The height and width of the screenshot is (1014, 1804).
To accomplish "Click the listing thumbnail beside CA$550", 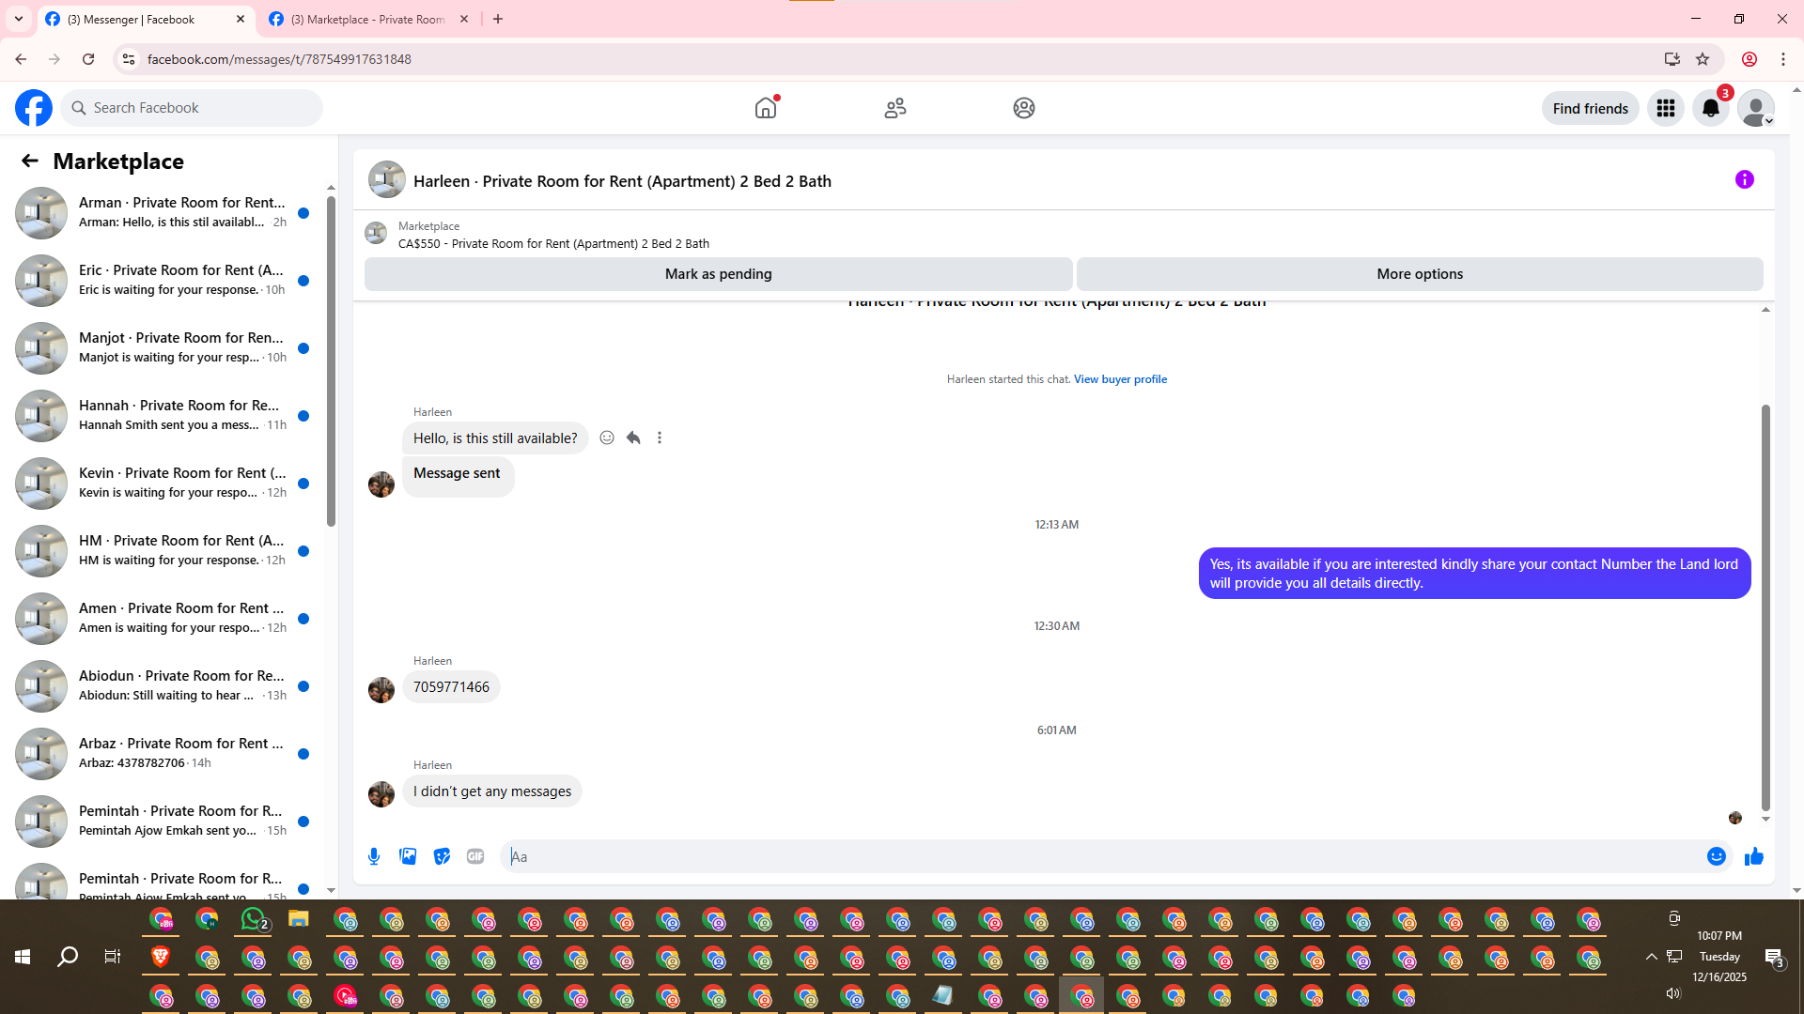I will pyautogui.click(x=376, y=233).
